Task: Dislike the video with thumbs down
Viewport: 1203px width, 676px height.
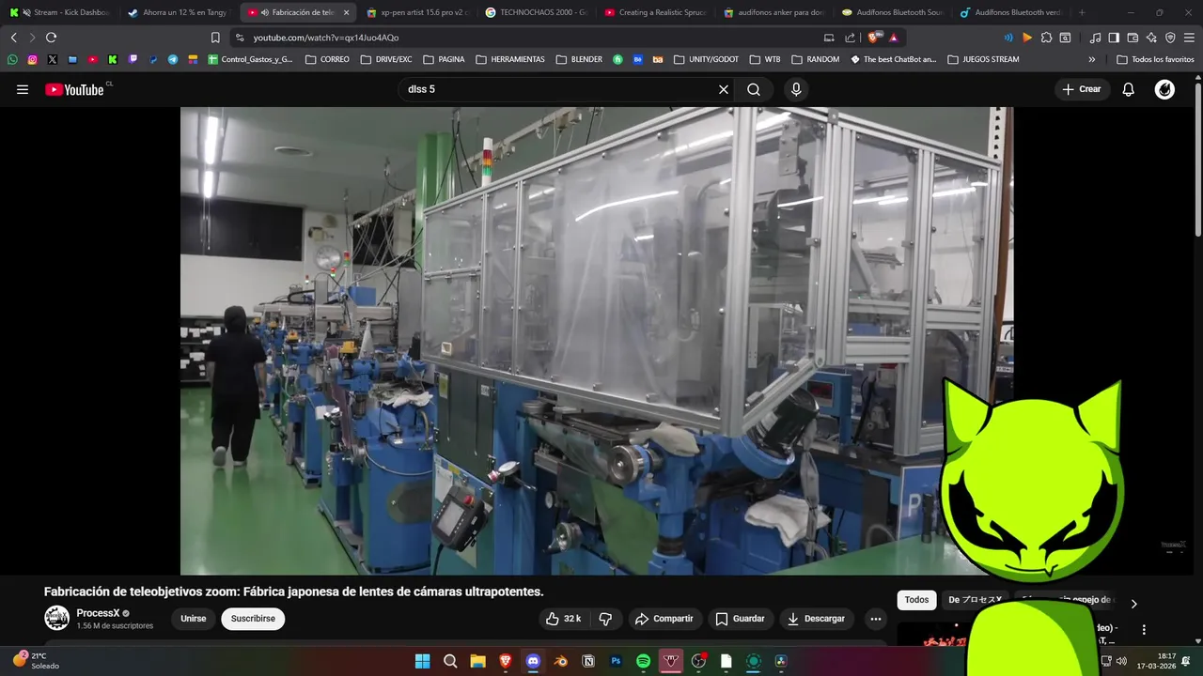Action: [x=605, y=619]
